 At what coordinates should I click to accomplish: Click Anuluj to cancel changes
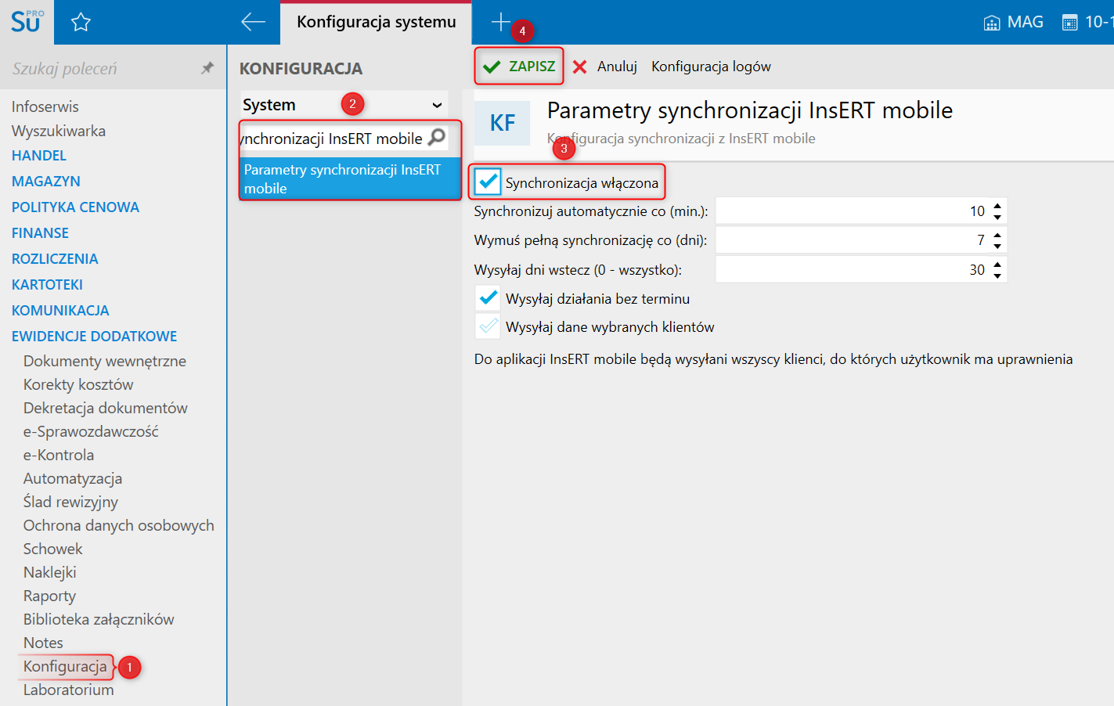point(617,67)
